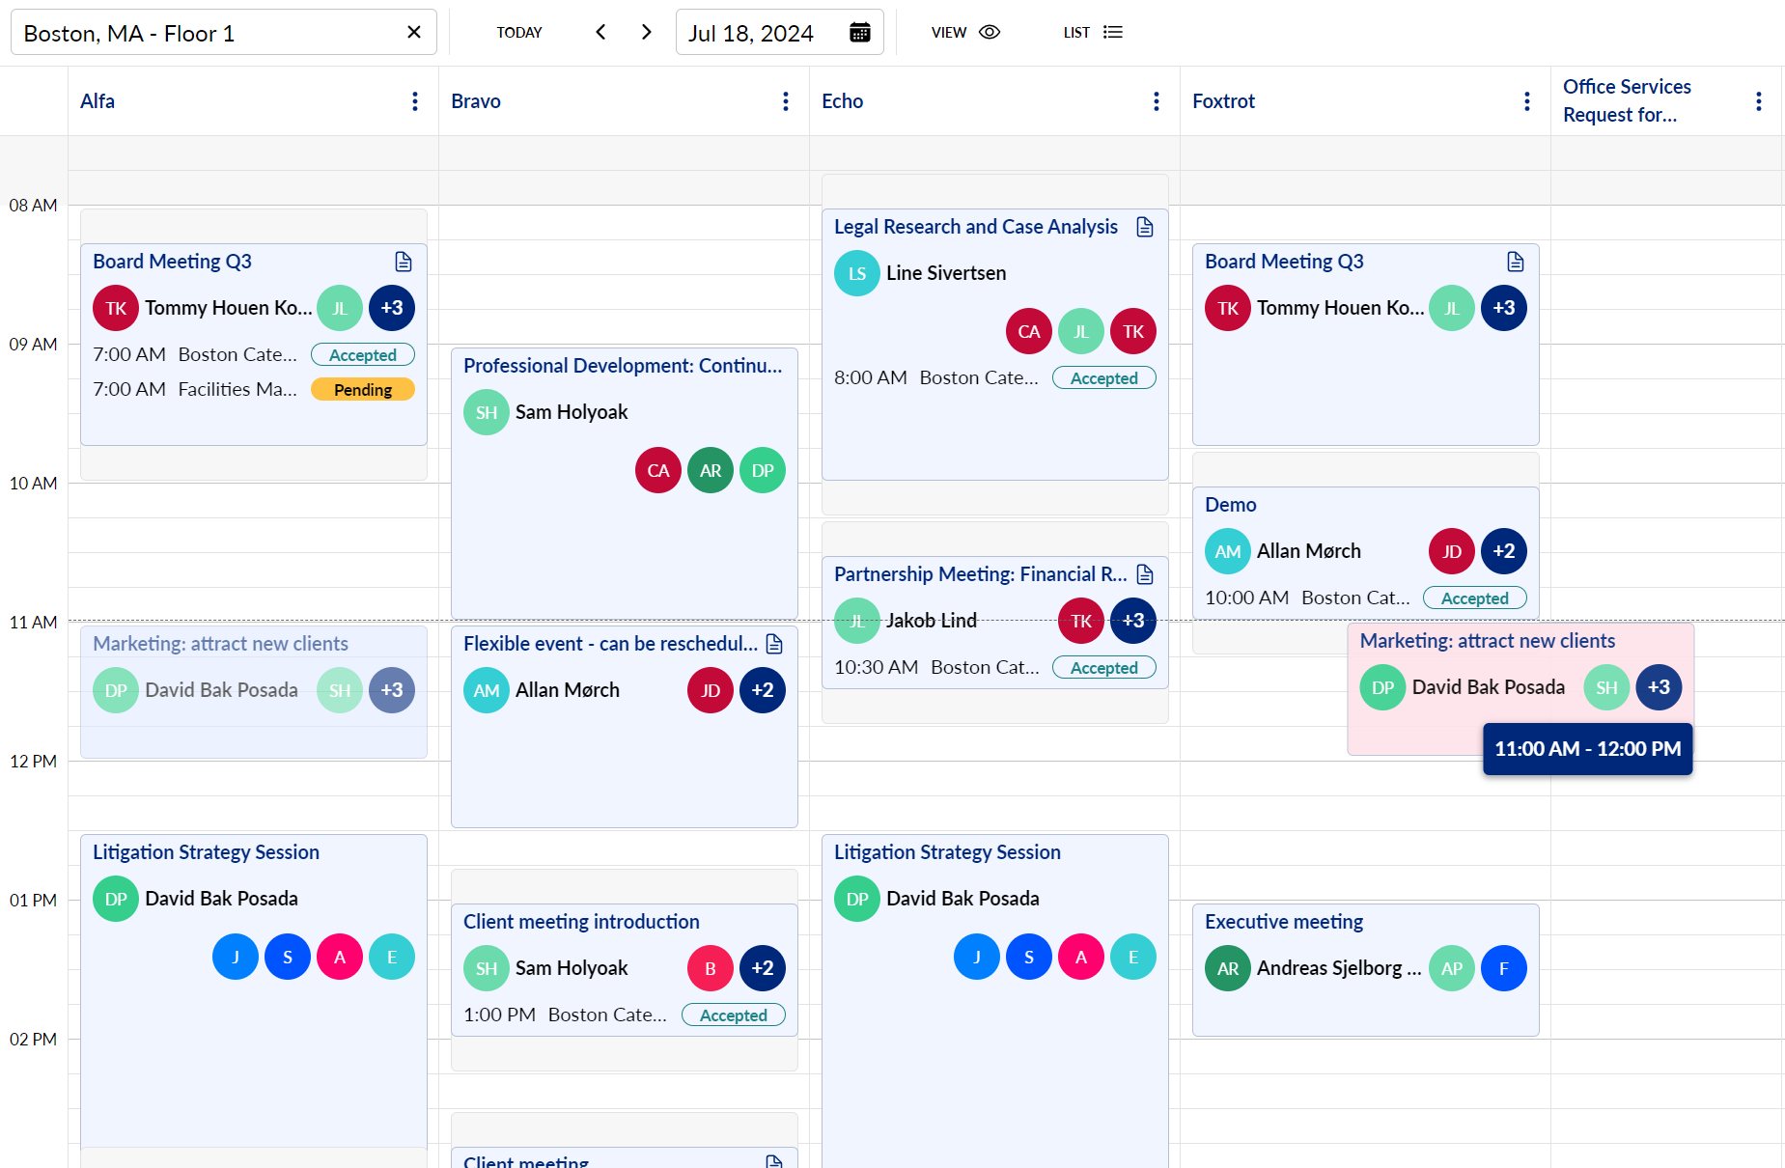Click Accepted badge on Legal Research event
Image resolution: width=1785 pixels, height=1168 pixels.
pos(1104,377)
